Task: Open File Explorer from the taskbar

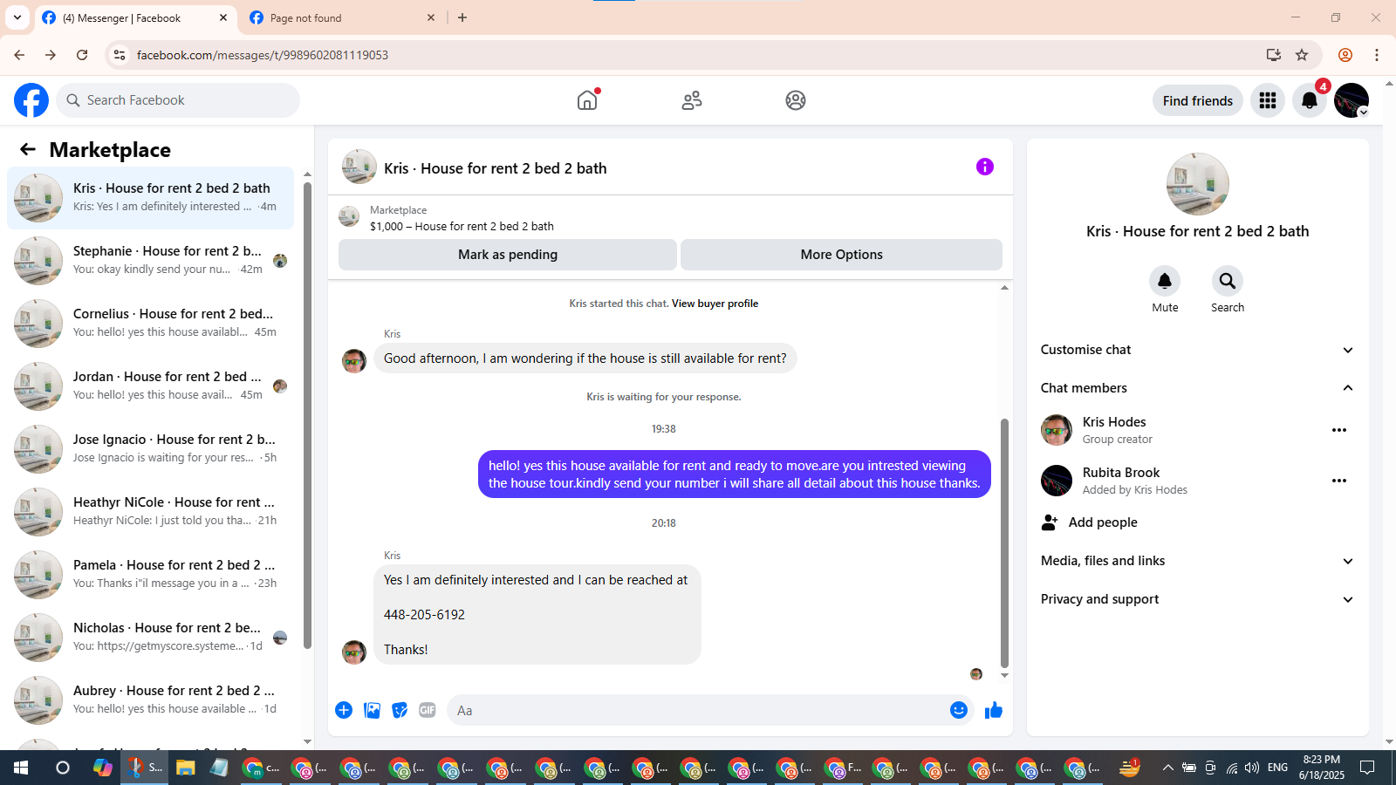Action: [185, 768]
